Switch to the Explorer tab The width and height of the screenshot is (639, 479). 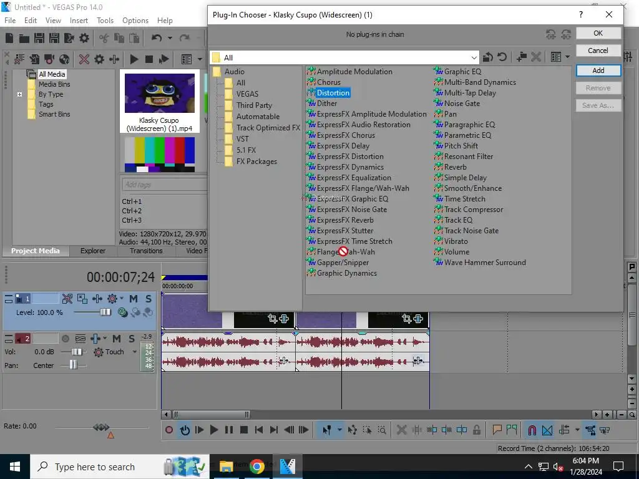93,251
